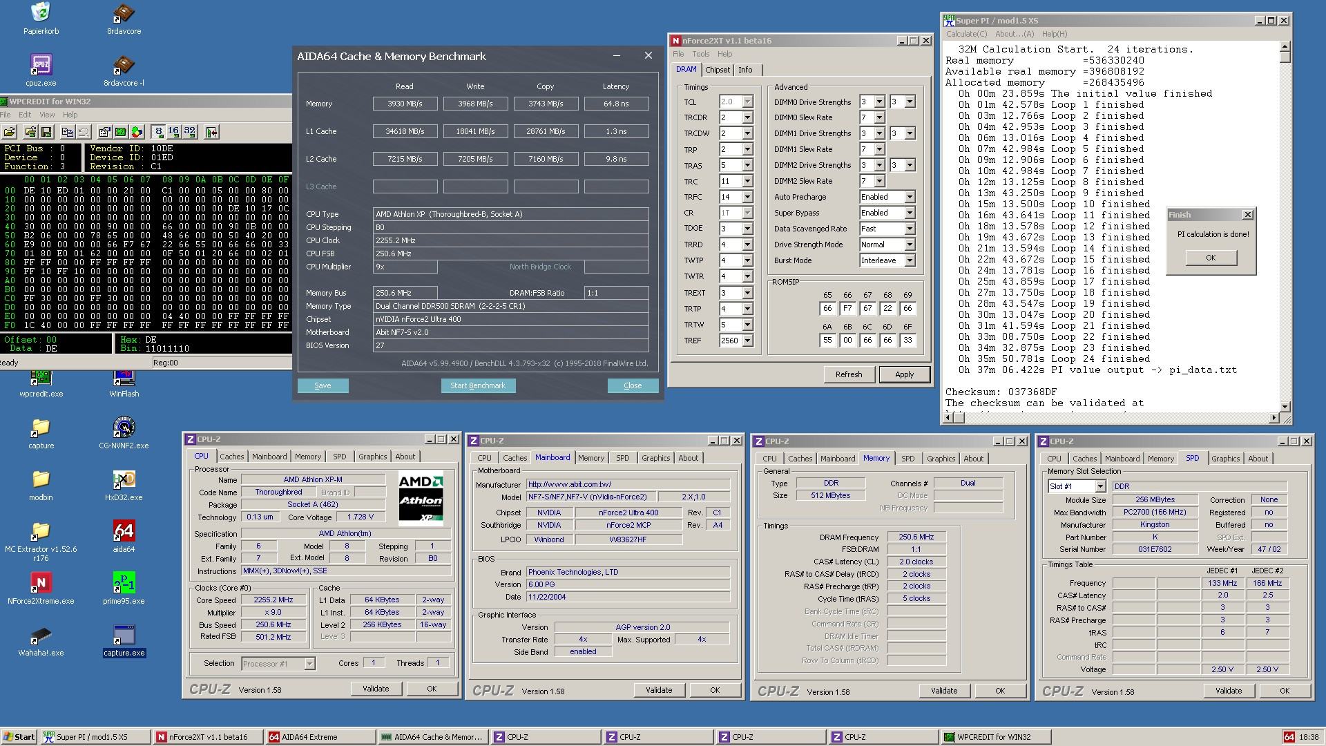
Task: Expand the Auto Precharge dropdown
Action: (x=910, y=197)
